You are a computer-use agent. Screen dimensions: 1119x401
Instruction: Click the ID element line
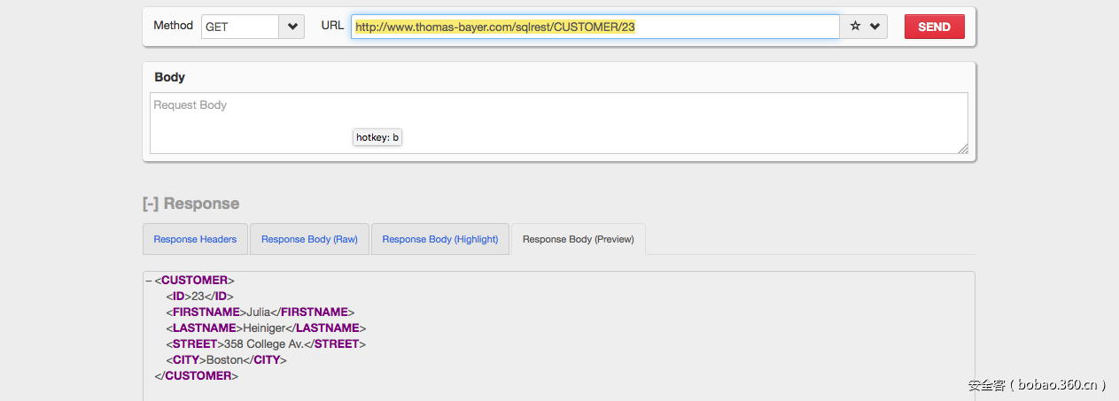point(199,297)
